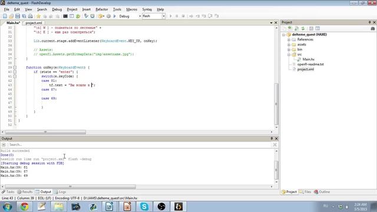Click the Build Project toolbar icon

(x=101, y=16)
